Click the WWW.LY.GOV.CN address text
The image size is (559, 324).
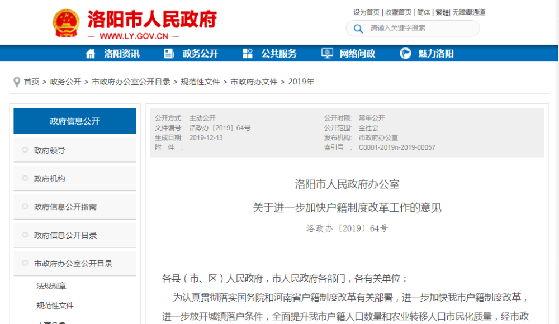point(134,36)
